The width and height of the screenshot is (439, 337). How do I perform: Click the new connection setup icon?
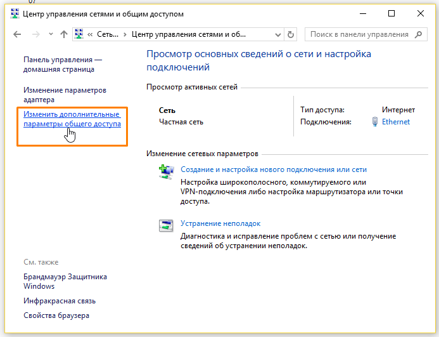[167, 172]
